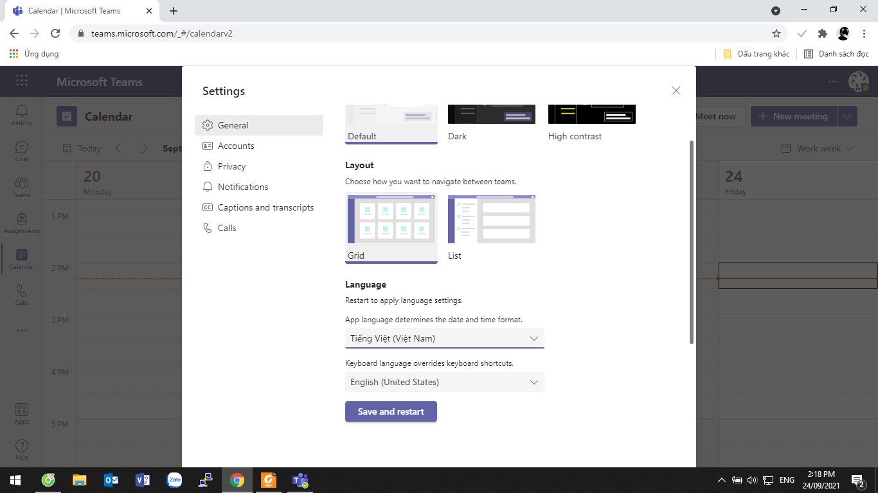This screenshot has width=878, height=493.
Task: Open Outlook from the Windows taskbar
Action: tap(111, 480)
